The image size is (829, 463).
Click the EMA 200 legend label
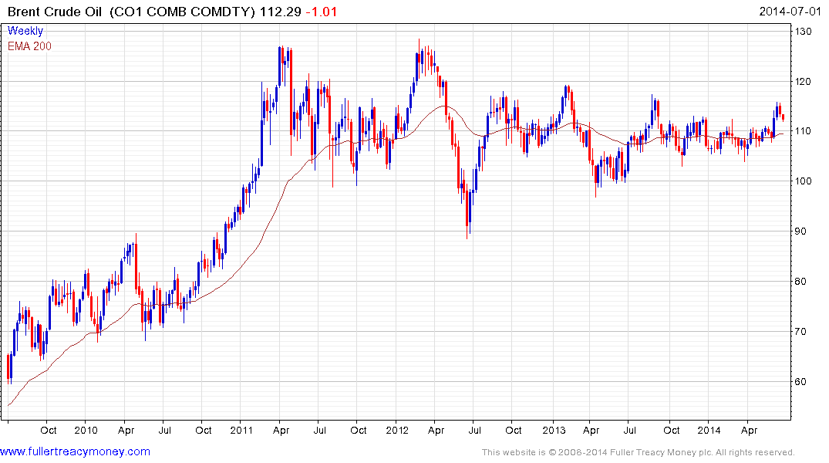pos(29,46)
